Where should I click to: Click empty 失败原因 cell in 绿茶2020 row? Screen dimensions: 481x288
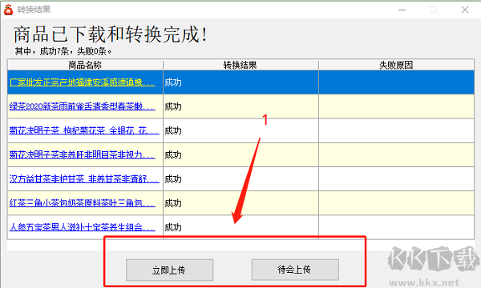coord(396,106)
